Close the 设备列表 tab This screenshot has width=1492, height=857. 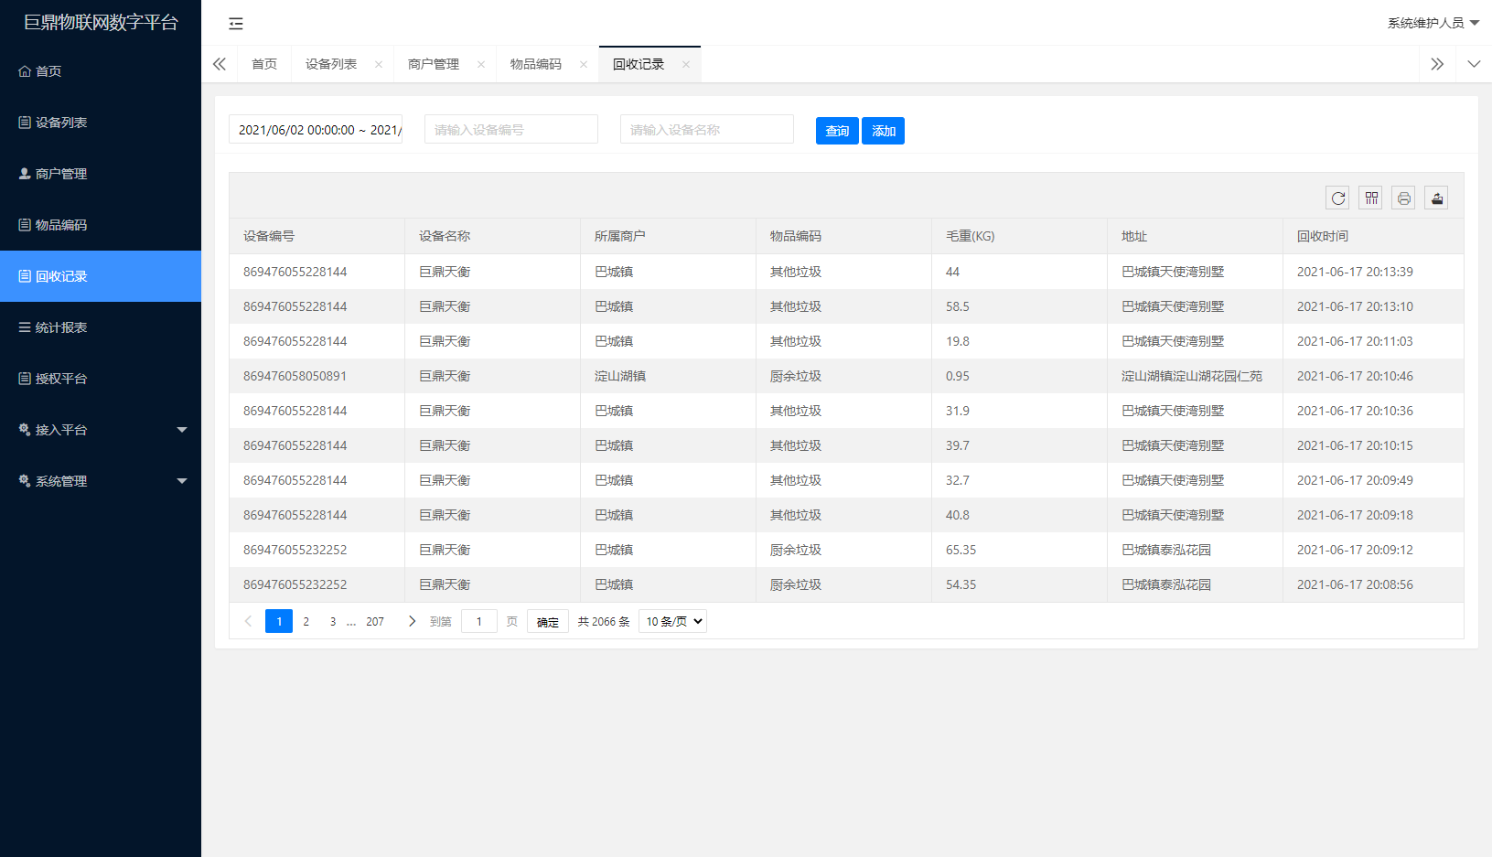[379, 64]
